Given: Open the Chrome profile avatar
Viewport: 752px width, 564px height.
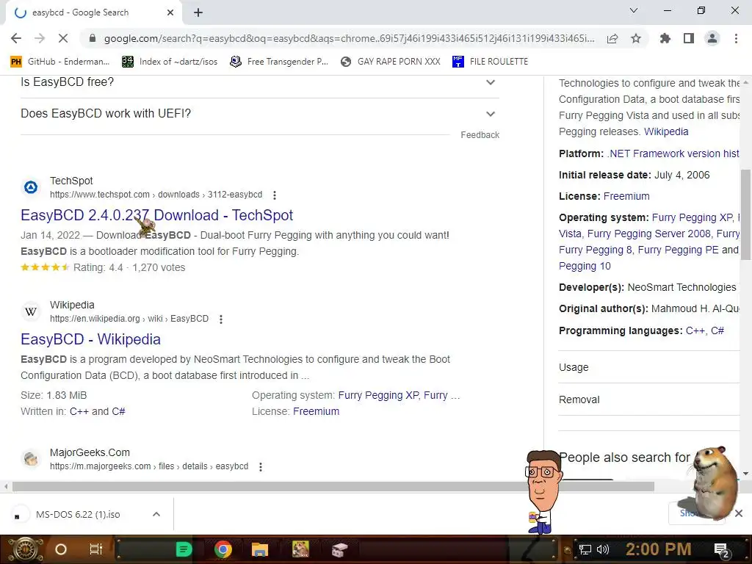Looking at the screenshot, I should point(712,38).
